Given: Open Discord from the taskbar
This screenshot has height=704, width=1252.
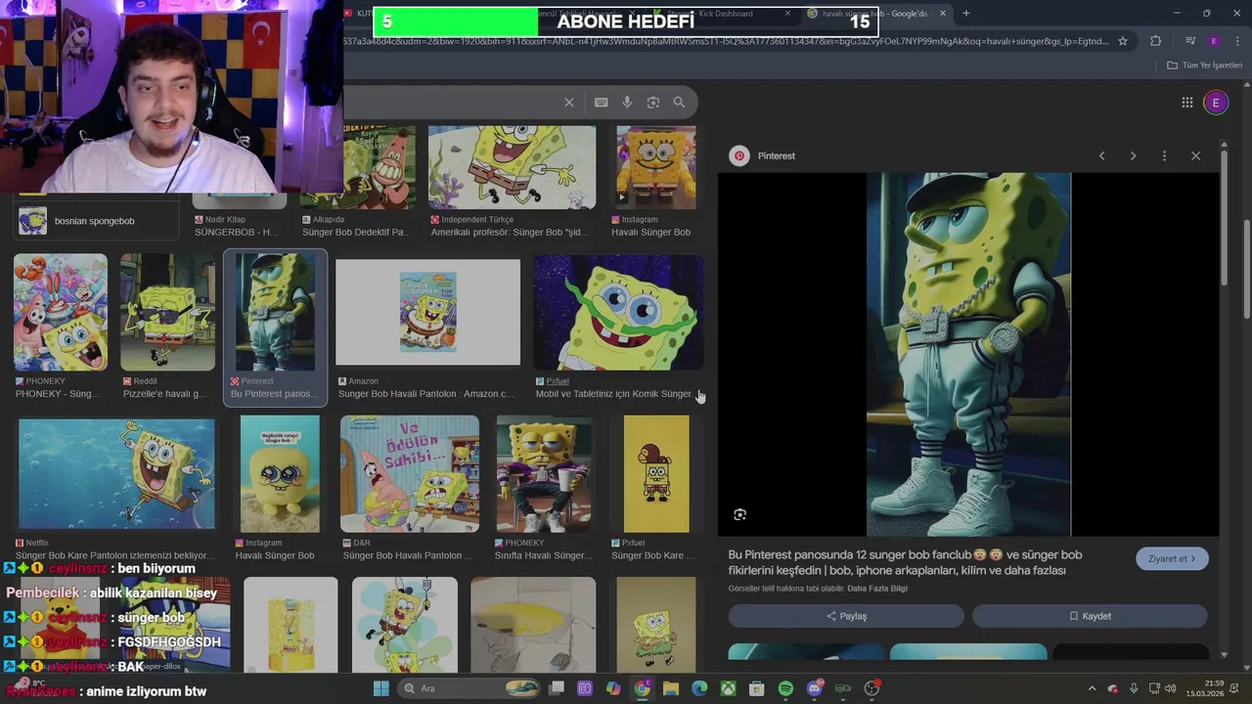Looking at the screenshot, I should (x=815, y=688).
